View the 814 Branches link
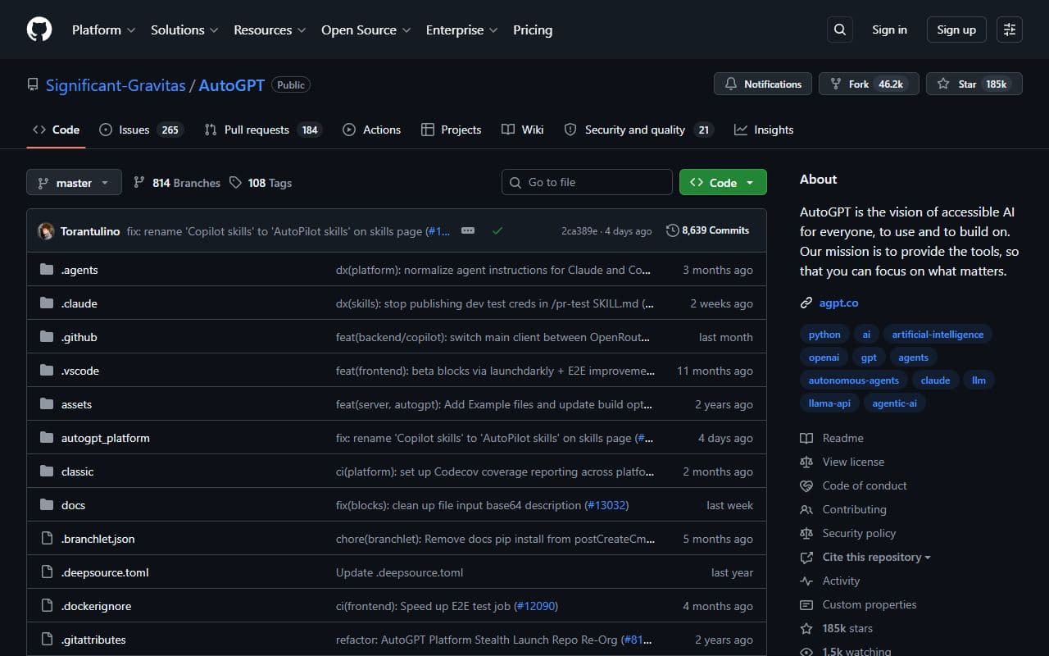 click(177, 183)
